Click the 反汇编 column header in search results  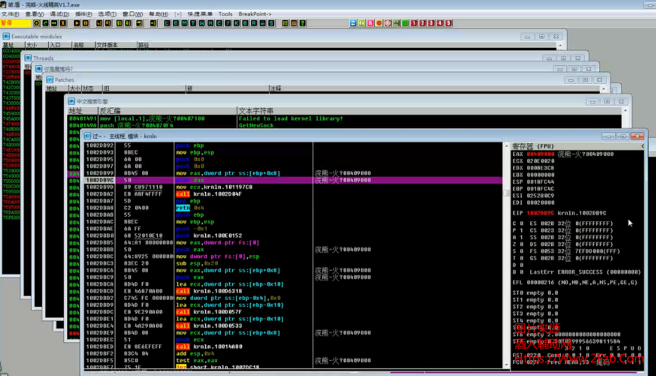point(110,111)
